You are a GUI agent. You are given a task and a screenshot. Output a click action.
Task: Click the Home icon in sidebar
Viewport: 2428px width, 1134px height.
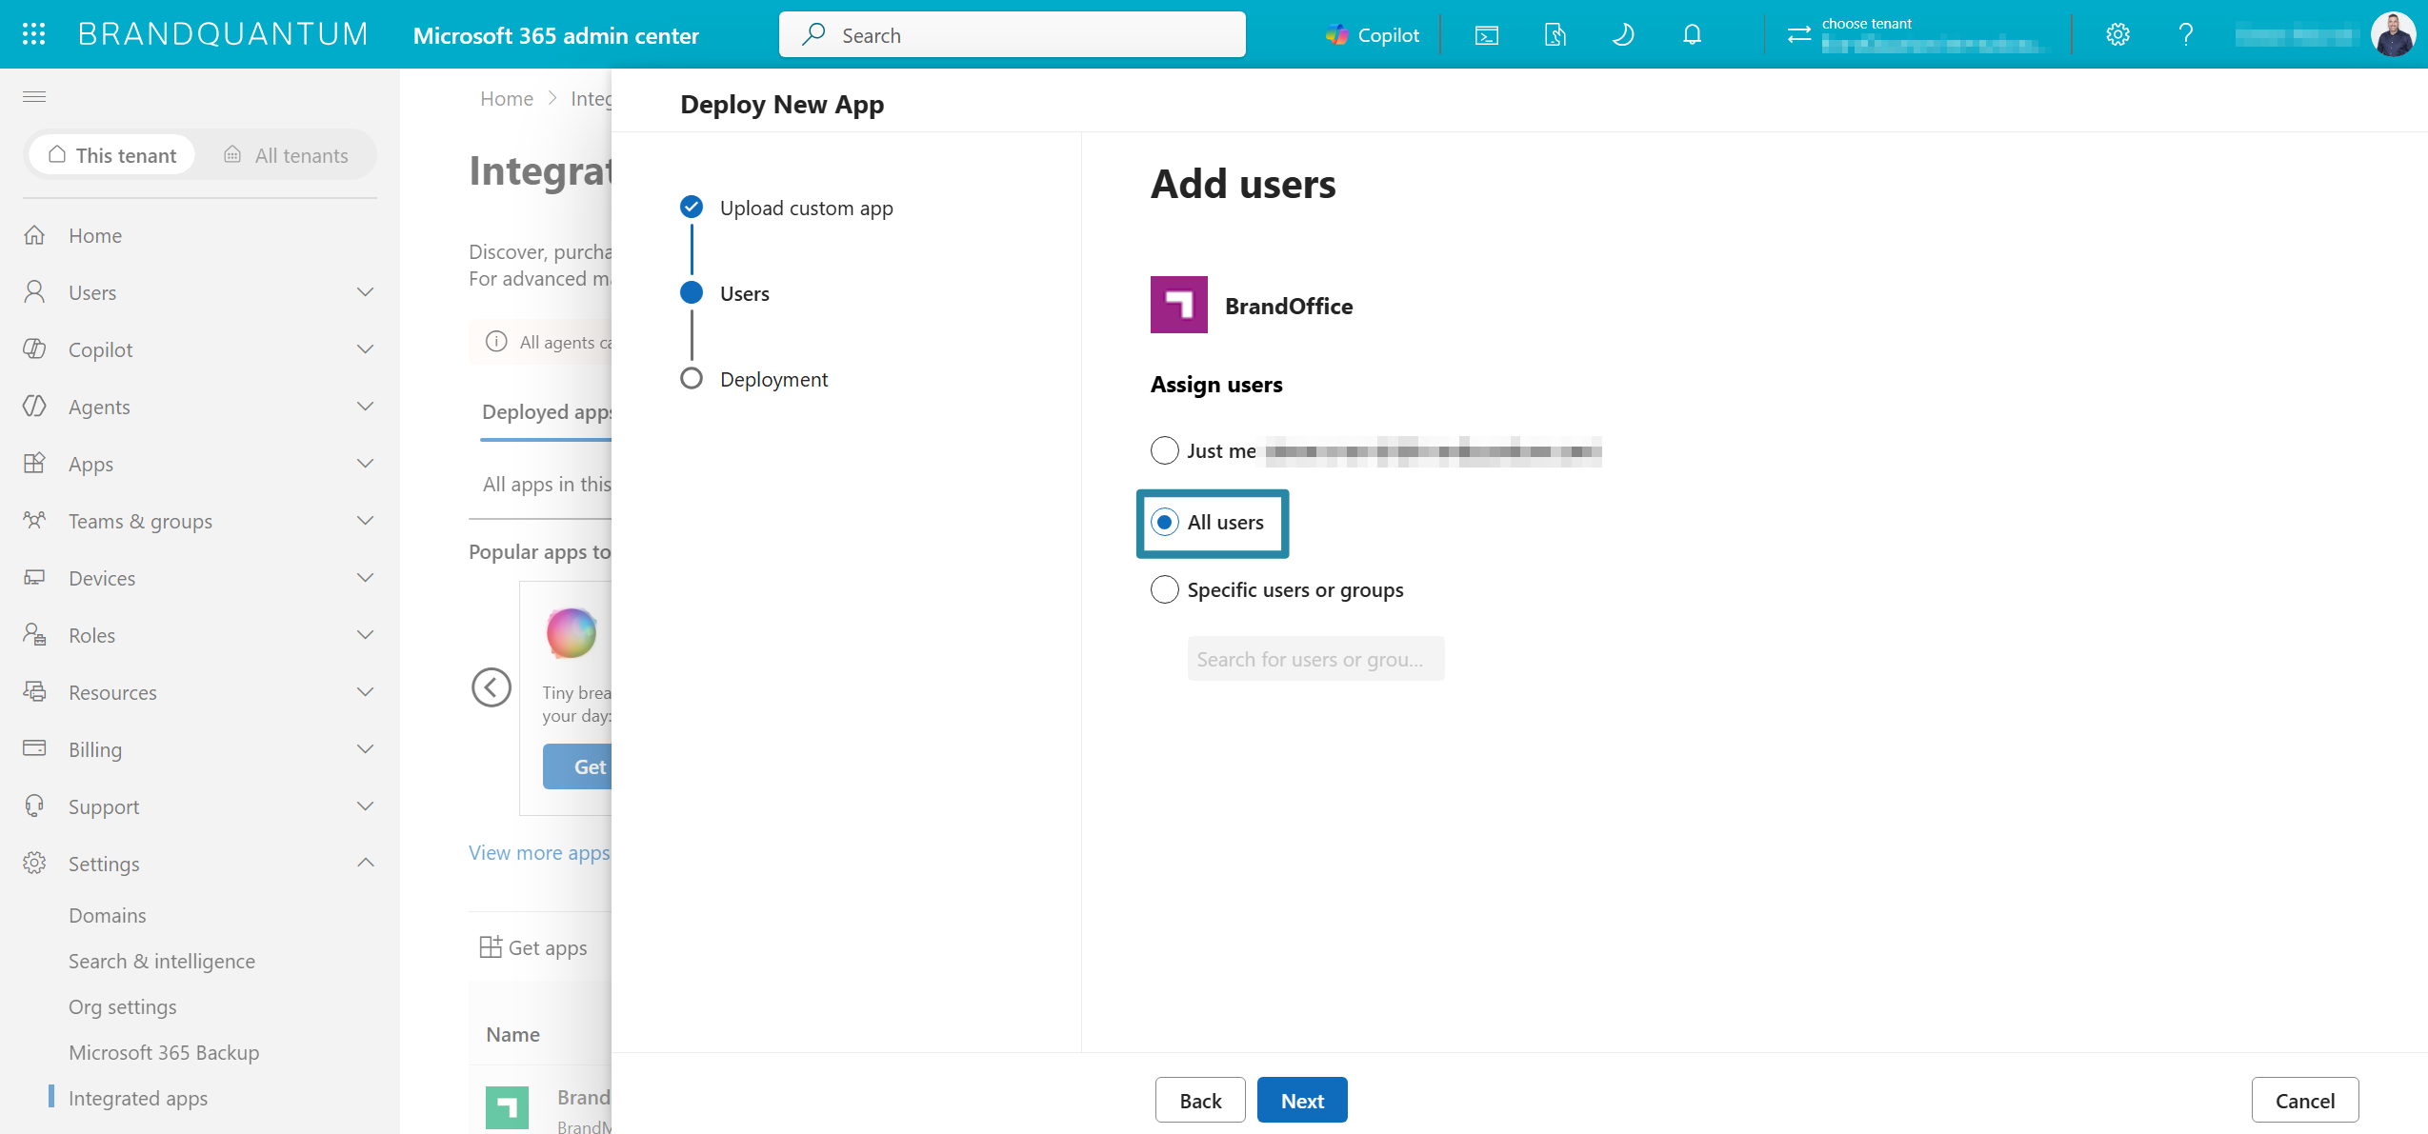(34, 235)
